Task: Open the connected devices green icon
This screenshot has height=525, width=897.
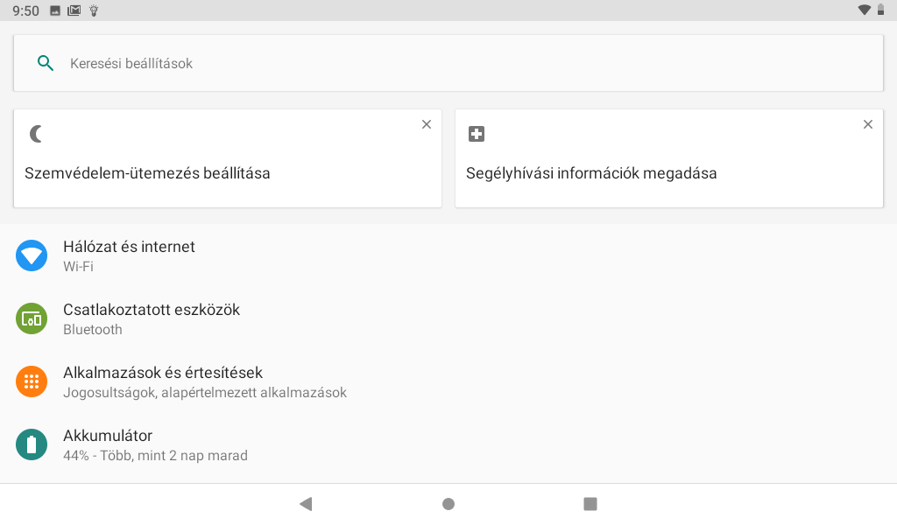Action: pyautogui.click(x=32, y=318)
